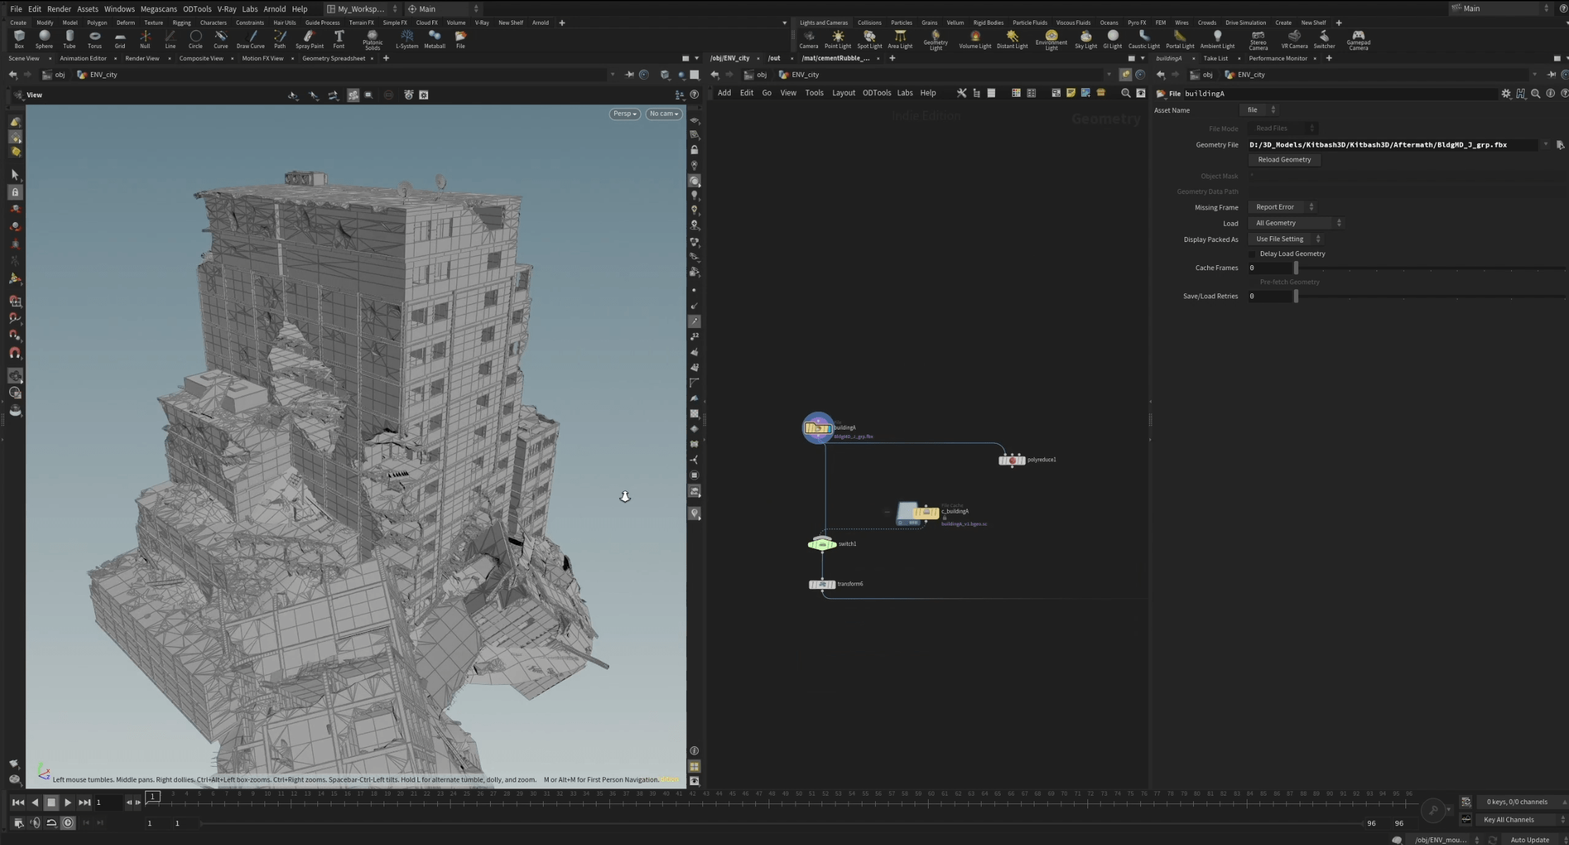Select the Circle shelf tool
Screen dimensions: 1569x845
click(195, 39)
